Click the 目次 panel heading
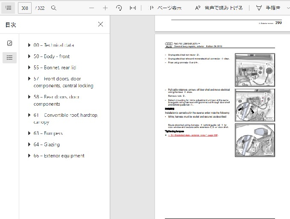The image size is (290, 219). click(11, 25)
